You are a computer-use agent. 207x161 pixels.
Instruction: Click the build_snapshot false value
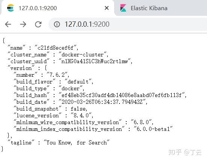[x=78, y=109]
